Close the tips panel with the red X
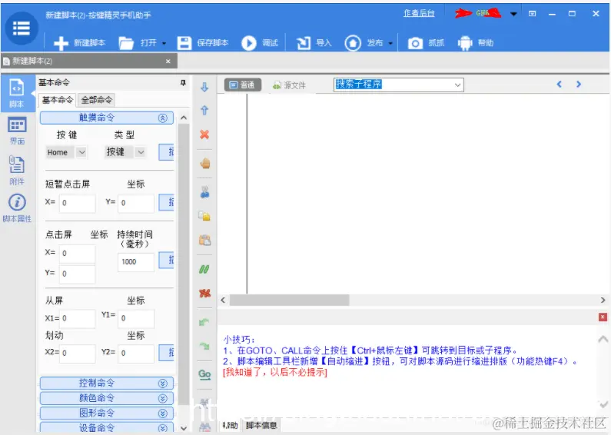This screenshot has height=435, width=611. coord(603,317)
